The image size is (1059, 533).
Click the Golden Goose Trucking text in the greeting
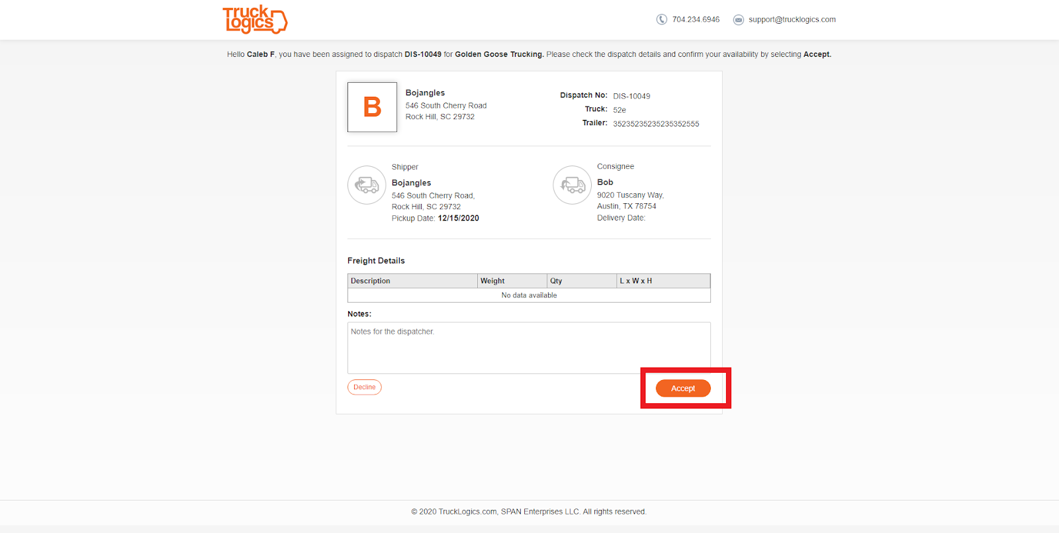tap(499, 54)
